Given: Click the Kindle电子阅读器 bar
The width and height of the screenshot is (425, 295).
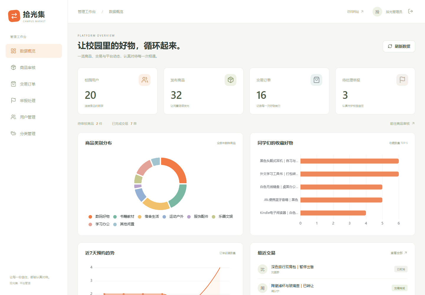Looking at the screenshot, I should pos(333,213).
